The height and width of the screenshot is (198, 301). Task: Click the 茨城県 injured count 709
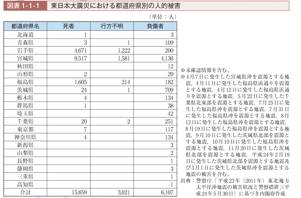tap(168, 90)
